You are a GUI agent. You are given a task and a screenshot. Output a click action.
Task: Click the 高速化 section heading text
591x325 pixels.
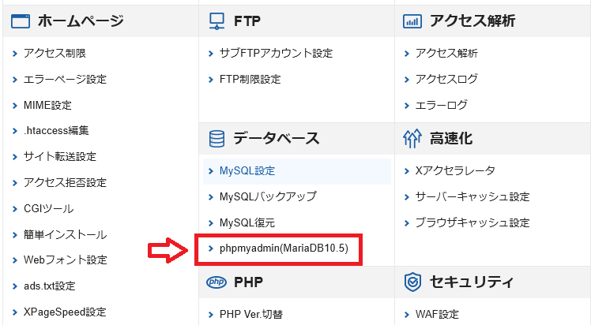click(451, 138)
